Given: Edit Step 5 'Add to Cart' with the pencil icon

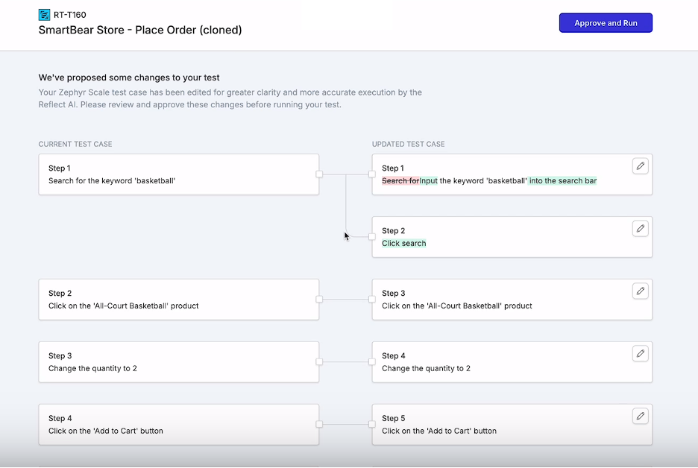Looking at the screenshot, I should [640, 416].
